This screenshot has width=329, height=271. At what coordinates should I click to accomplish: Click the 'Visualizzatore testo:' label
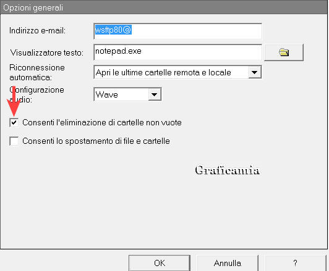point(47,52)
